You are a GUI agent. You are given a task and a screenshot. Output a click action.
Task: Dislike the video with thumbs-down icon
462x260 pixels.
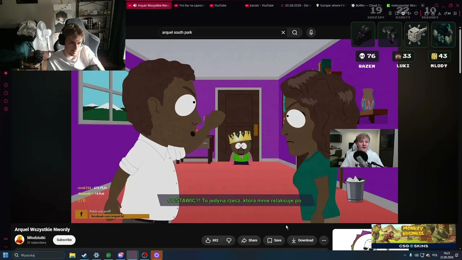point(229,240)
